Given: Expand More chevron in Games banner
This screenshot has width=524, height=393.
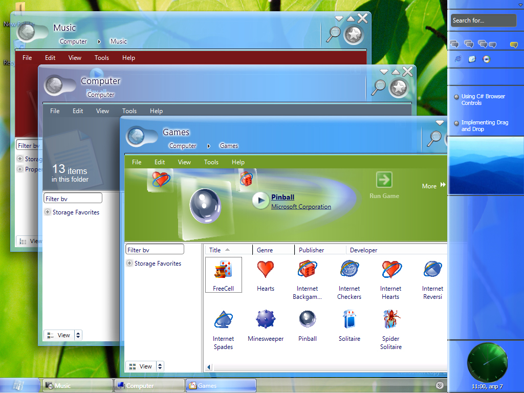Looking at the screenshot, I should (x=443, y=185).
